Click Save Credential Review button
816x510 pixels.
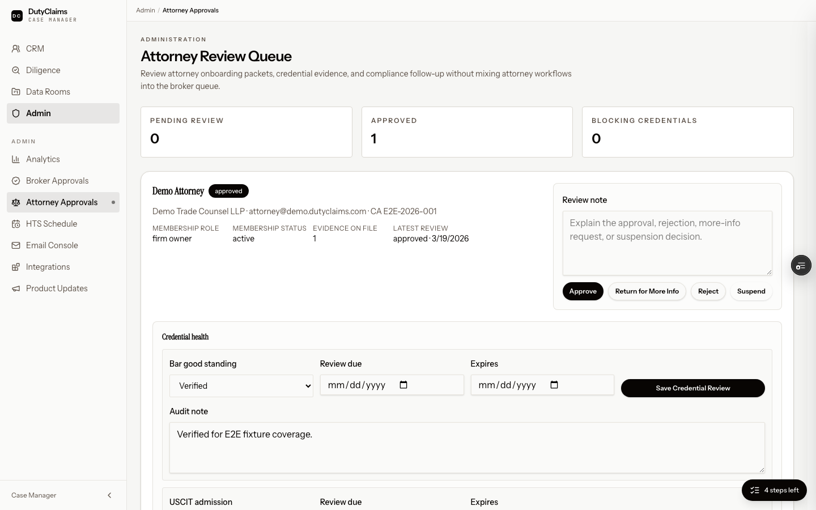pos(692,388)
